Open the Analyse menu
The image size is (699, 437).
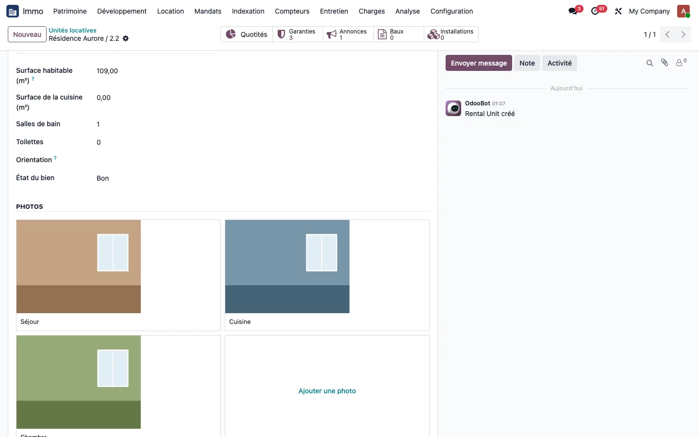pyautogui.click(x=408, y=11)
